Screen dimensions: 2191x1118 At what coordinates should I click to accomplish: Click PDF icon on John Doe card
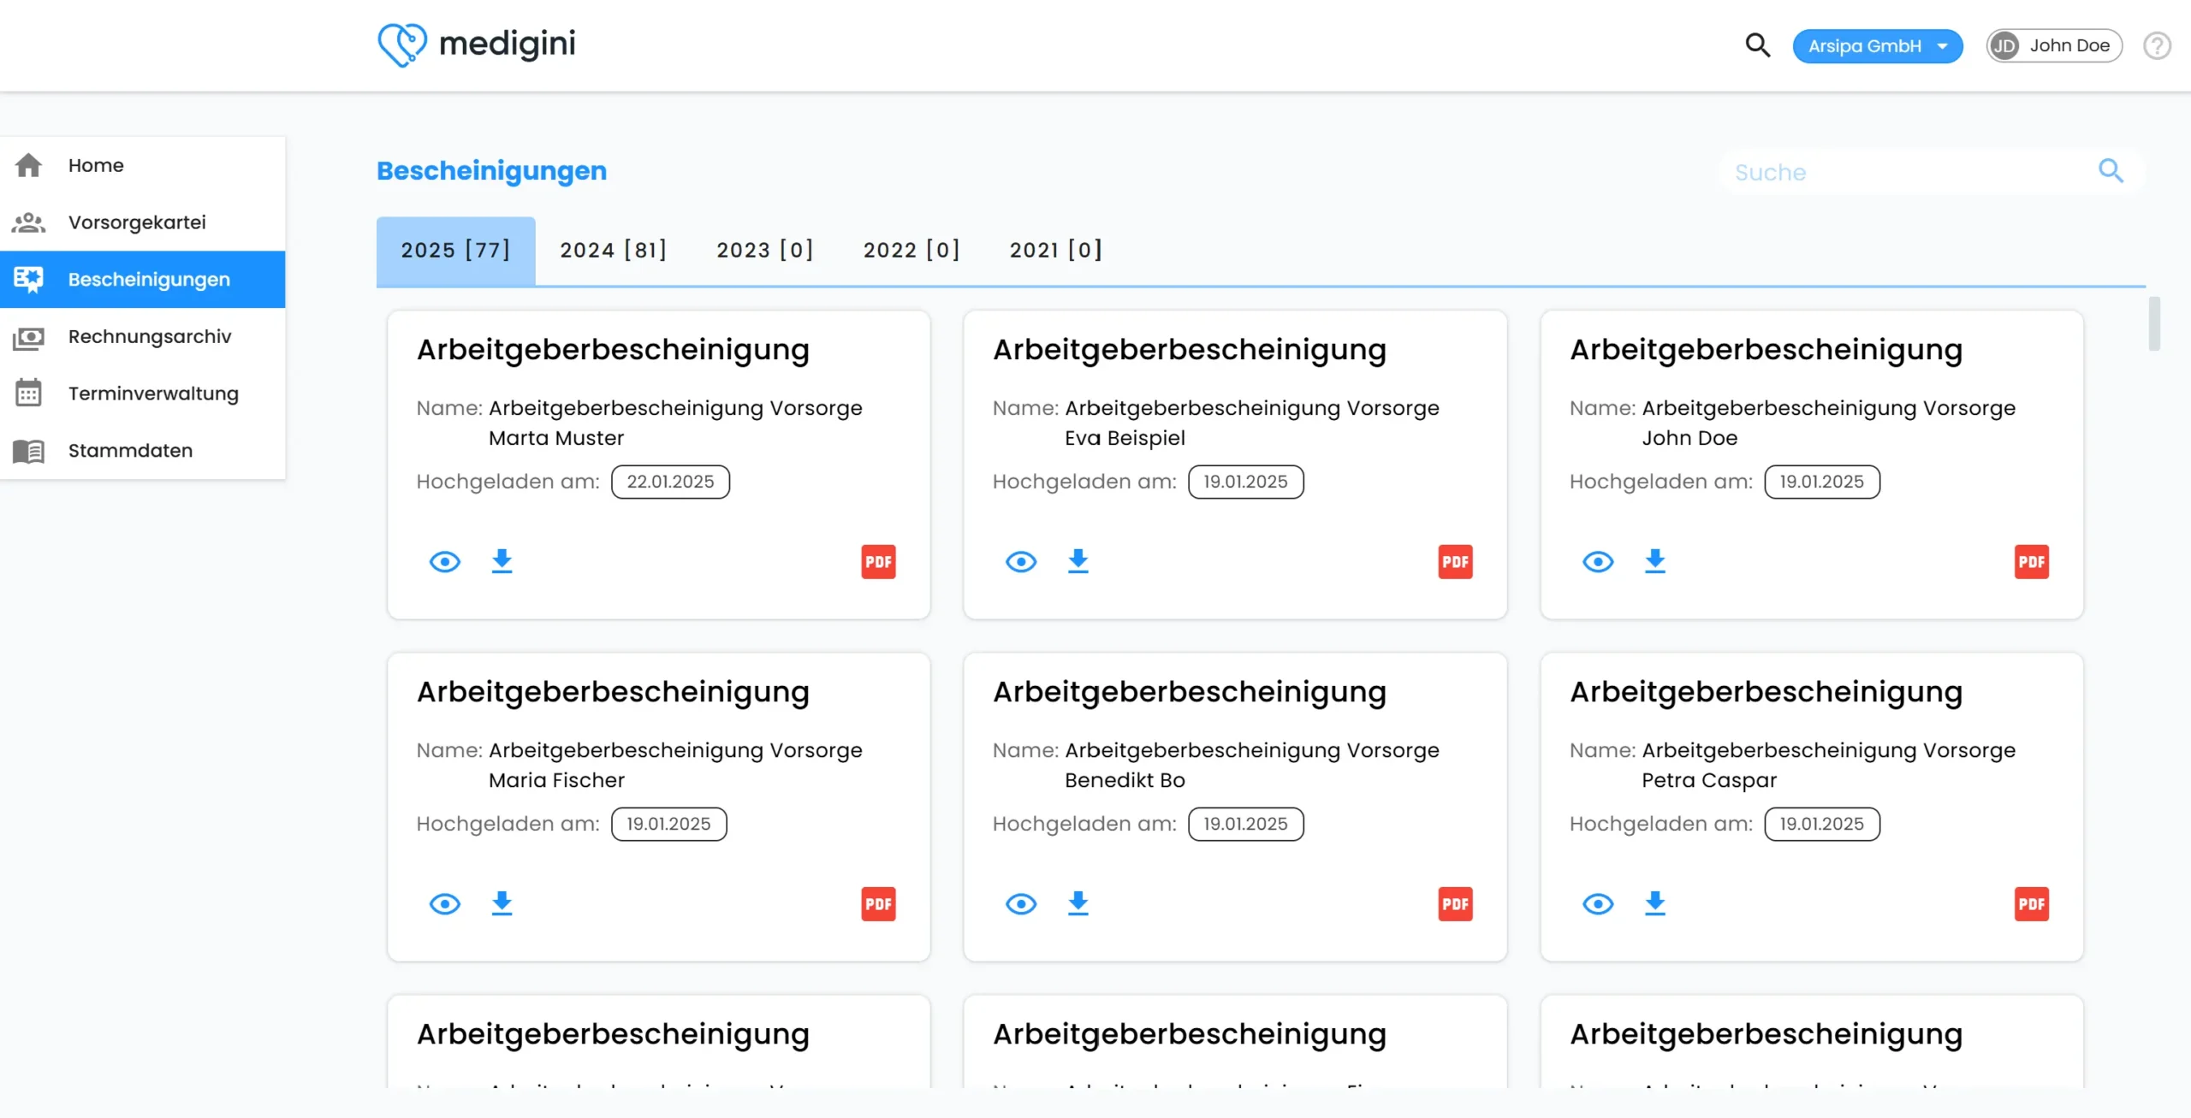pos(2032,562)
